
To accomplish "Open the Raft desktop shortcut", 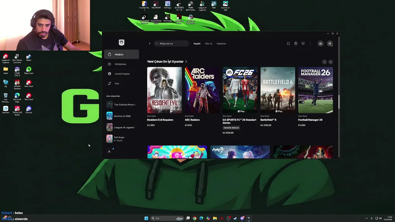I will [x=214, y=5].
